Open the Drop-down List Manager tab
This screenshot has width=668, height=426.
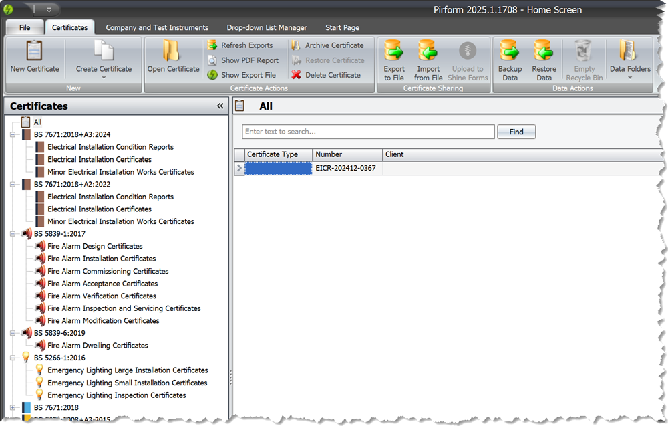[267, 27]
